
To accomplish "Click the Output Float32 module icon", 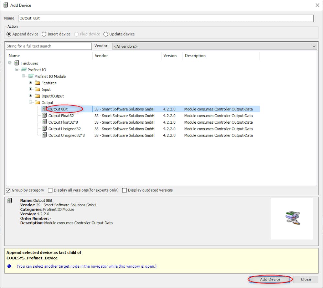I will coord(44,115).
